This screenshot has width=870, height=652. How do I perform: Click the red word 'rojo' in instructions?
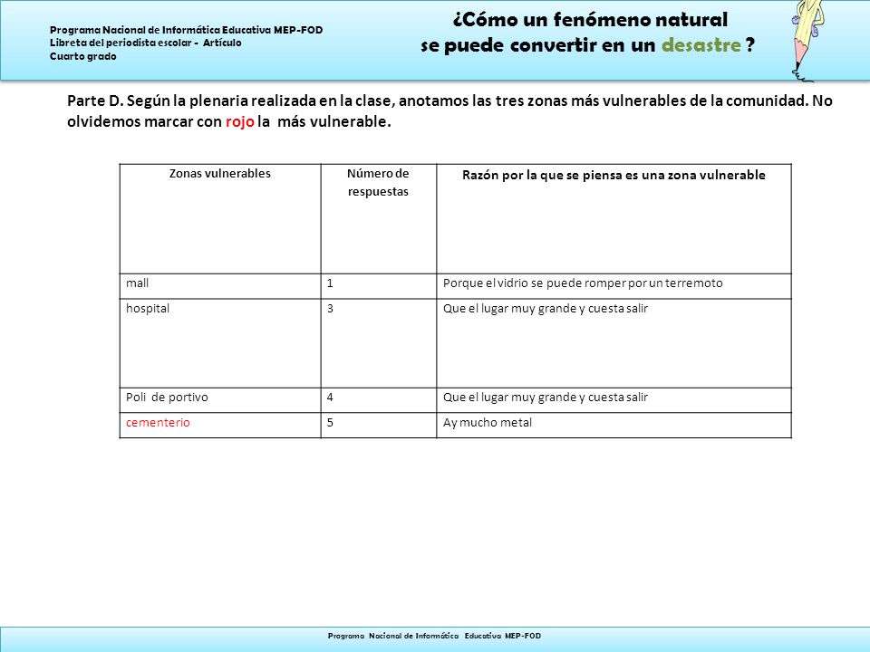tap(239, 121)
